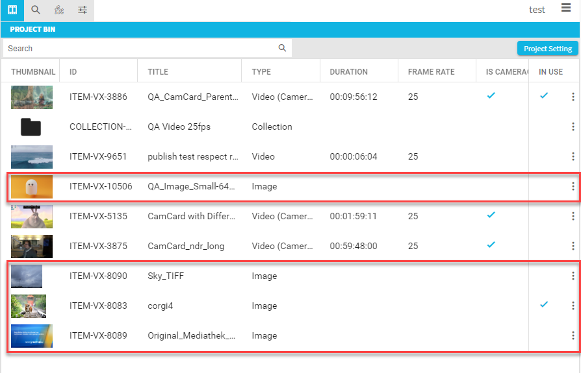Open the hamburger menu beside test
This screenshot has width=581, height=373.
point(566,8)
